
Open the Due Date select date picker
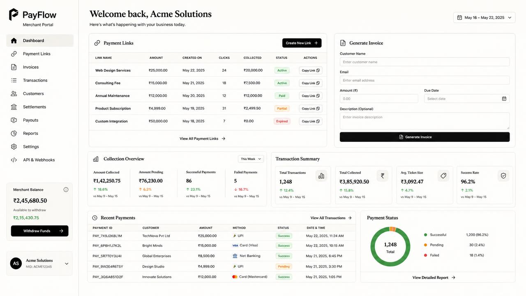pos(467,99)
